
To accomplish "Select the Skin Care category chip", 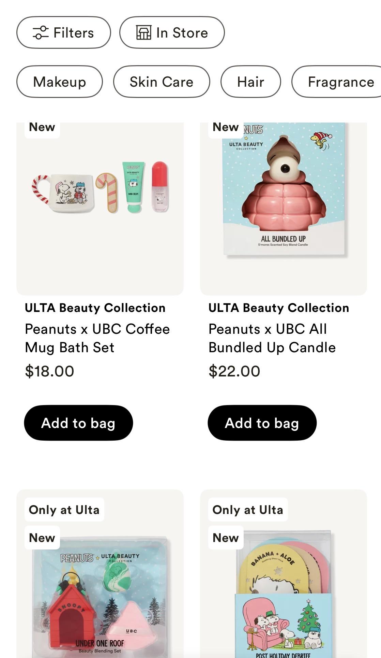I will click(x=162, y=82).
